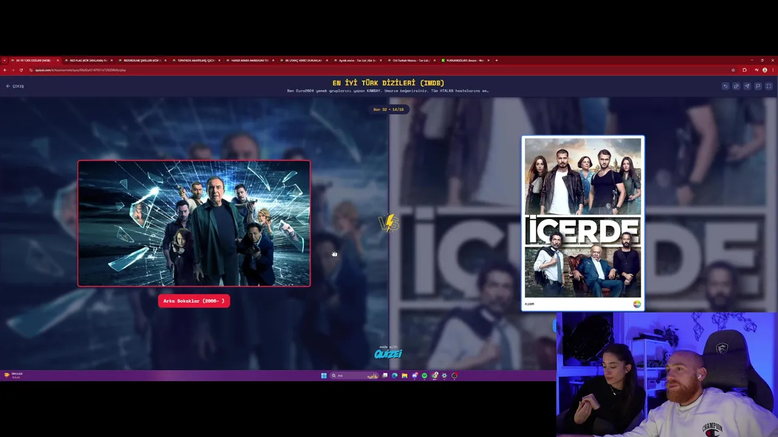The image size is (778, 437).
Task: Open the browser three-dot menu
Action: click(x=773, y=70)
